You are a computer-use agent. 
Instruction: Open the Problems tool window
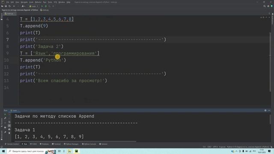coord(45,144)
